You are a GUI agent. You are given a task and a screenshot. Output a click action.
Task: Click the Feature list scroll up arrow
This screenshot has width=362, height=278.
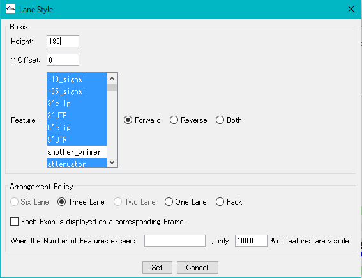tap(112, 79)
